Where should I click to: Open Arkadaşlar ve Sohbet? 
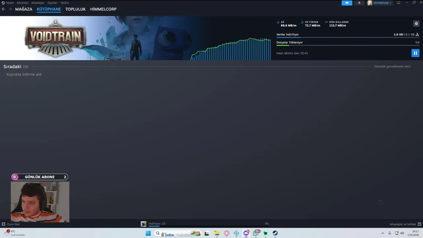click(403, 224)
